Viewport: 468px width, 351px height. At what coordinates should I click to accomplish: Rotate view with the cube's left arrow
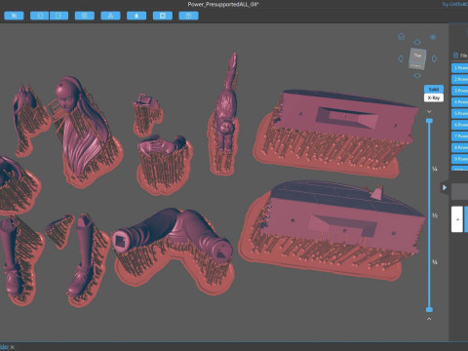401,58
